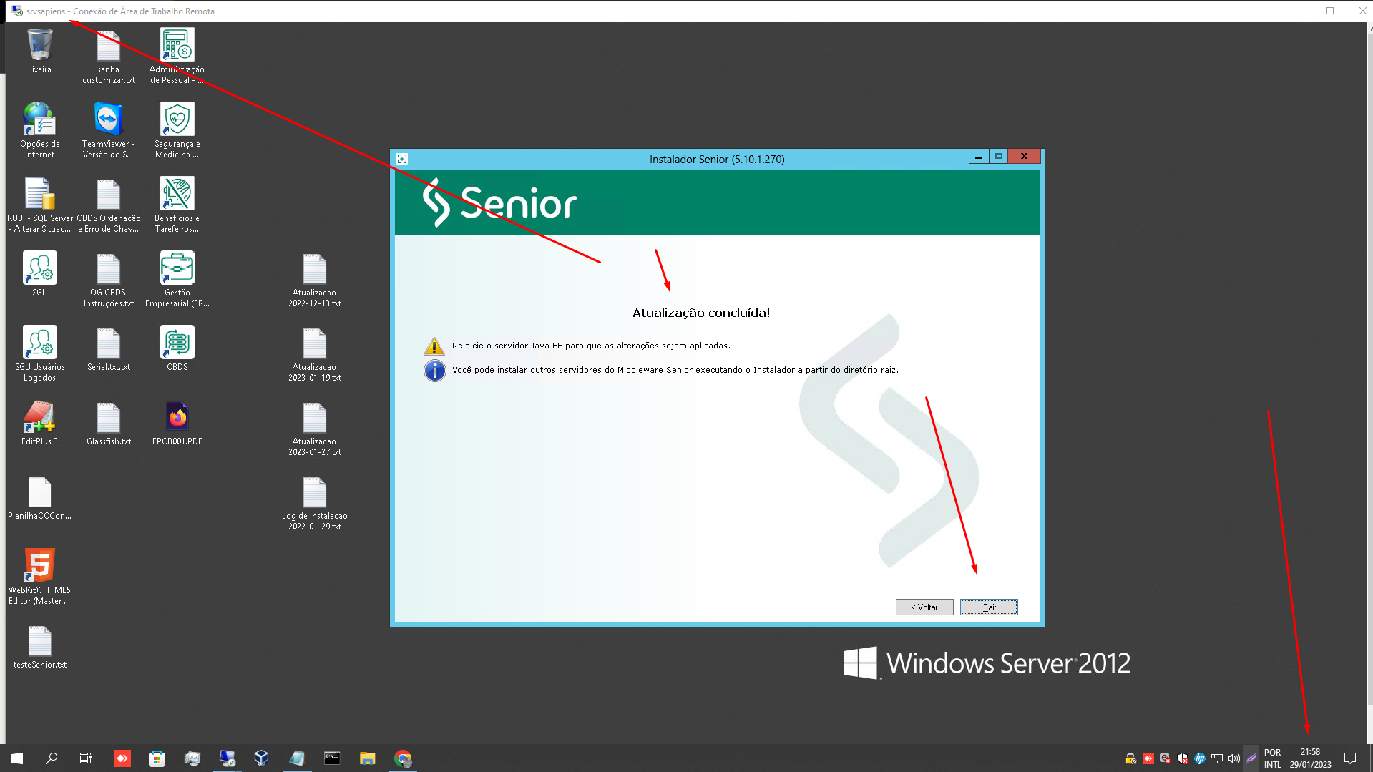Open clock and date 21:58
Viewport: 1373px width, 772px height.
click(x=1310, y=758)
